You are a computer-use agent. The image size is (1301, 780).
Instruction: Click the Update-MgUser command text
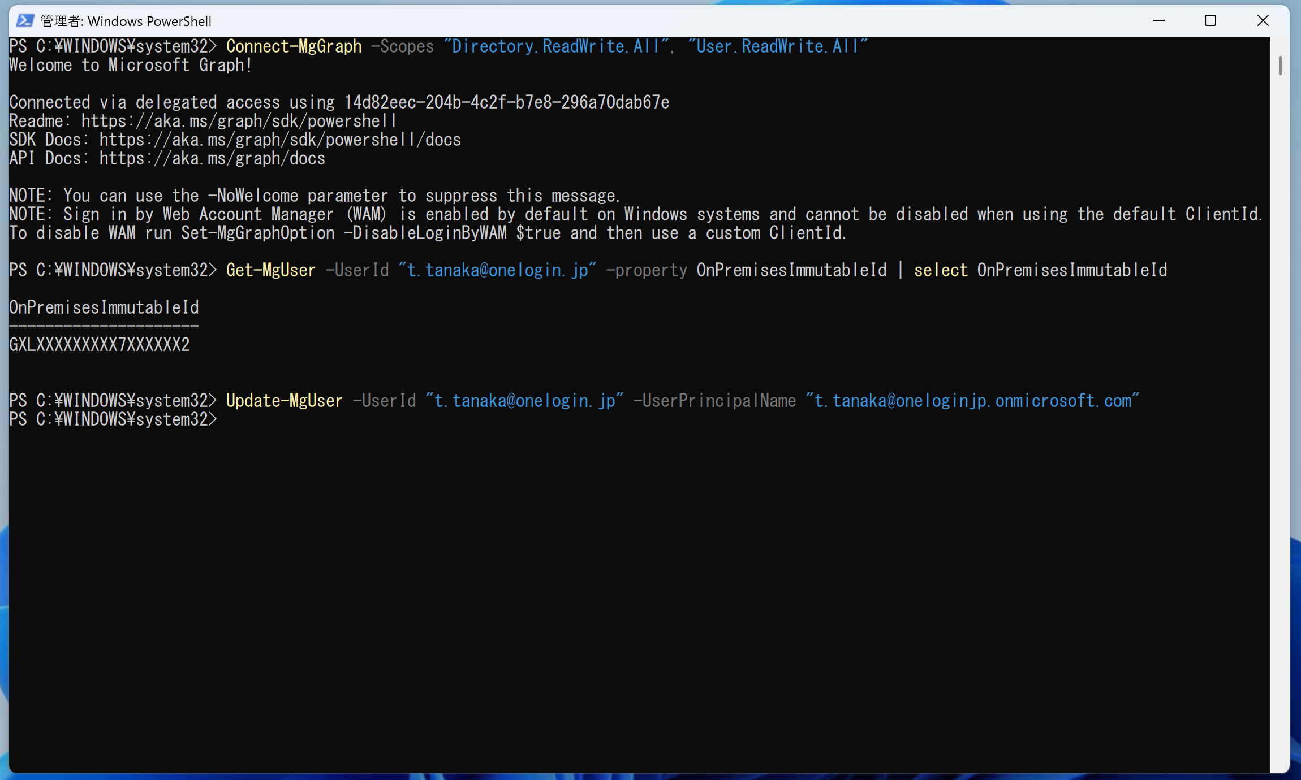pos(285,401)
